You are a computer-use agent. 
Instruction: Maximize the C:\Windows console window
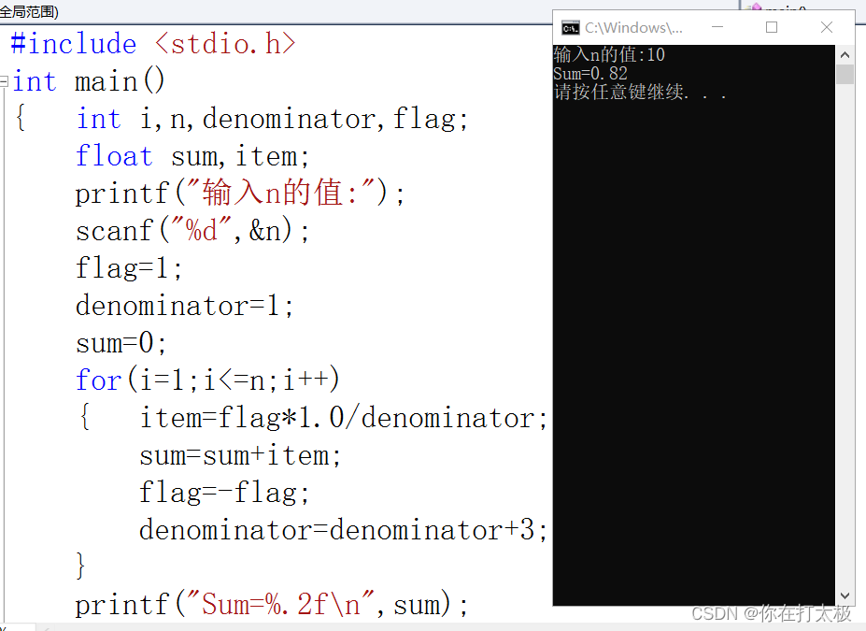click(772, 27)
